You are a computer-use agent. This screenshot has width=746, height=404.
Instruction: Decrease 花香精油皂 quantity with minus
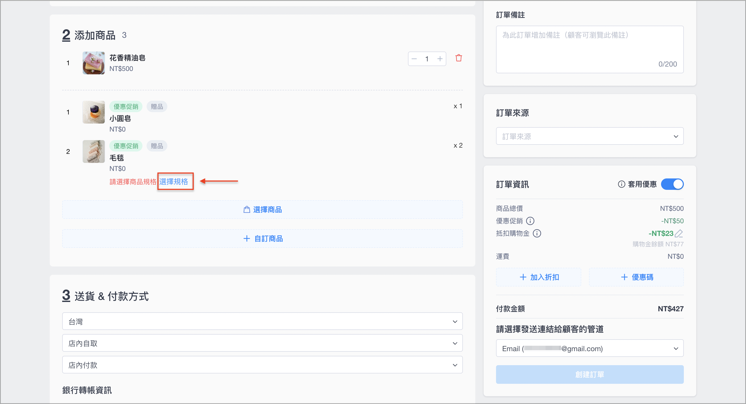tap(414, 59)
